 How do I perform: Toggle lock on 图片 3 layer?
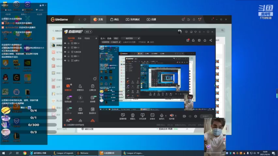click(68, 47)
